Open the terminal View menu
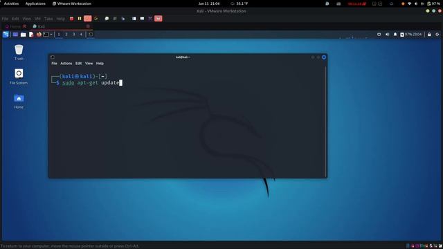The height and width of the screenshot is (249, 443). (x=89, y=64)
